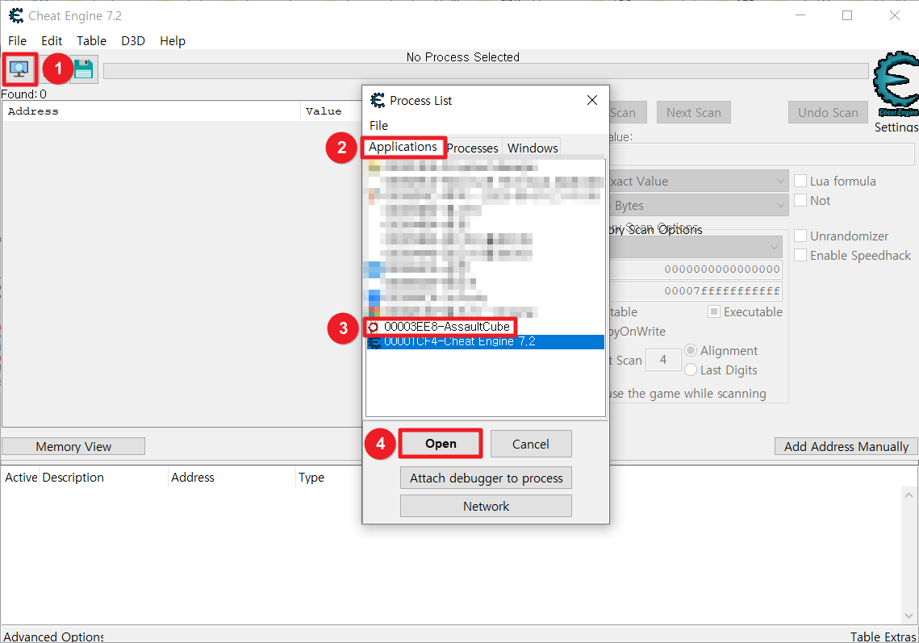The image size is (919, 643).
Task: Check Enable Speedhack
Action: click(800, 256)
